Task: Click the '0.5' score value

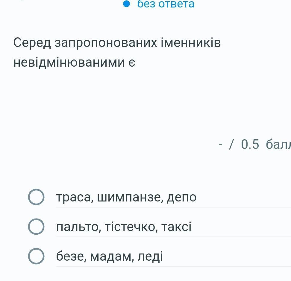Action: tap(250, 144)
